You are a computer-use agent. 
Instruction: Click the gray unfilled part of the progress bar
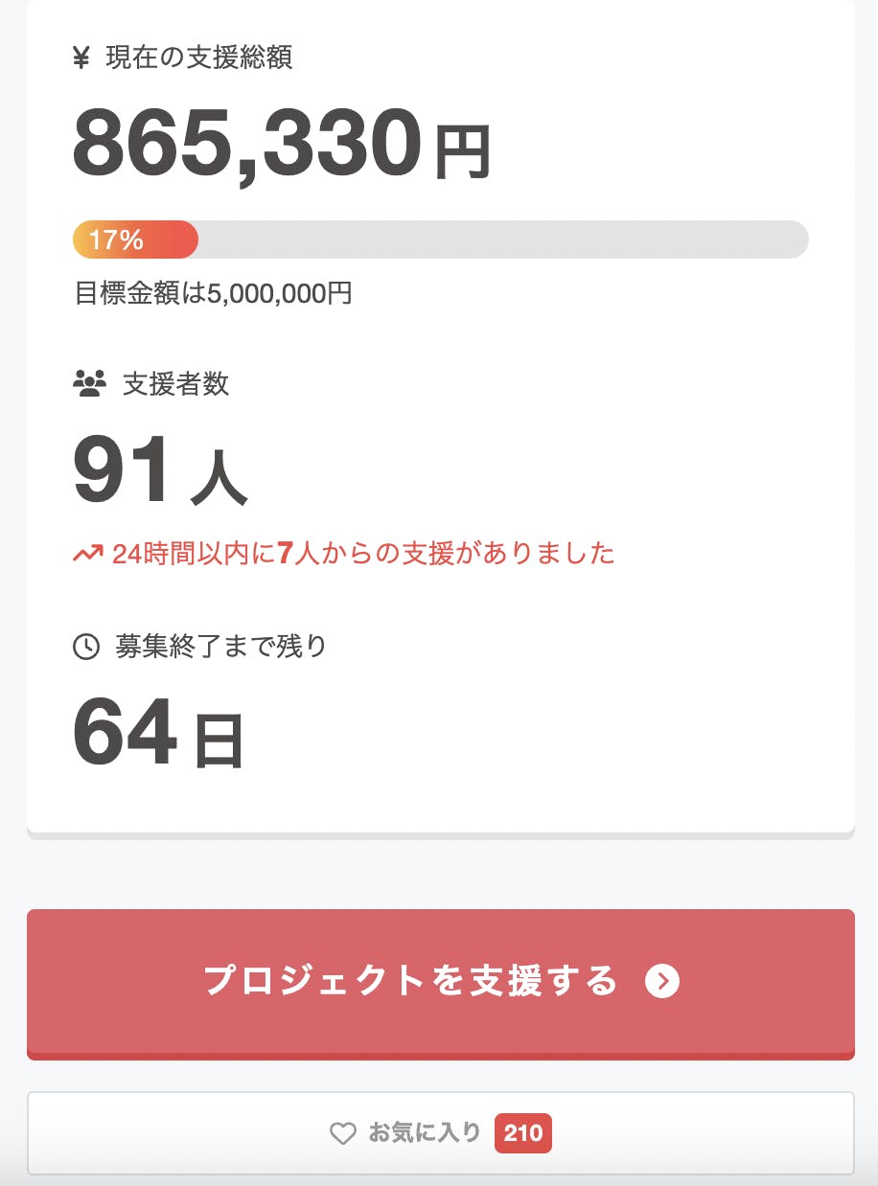[502, 239]
